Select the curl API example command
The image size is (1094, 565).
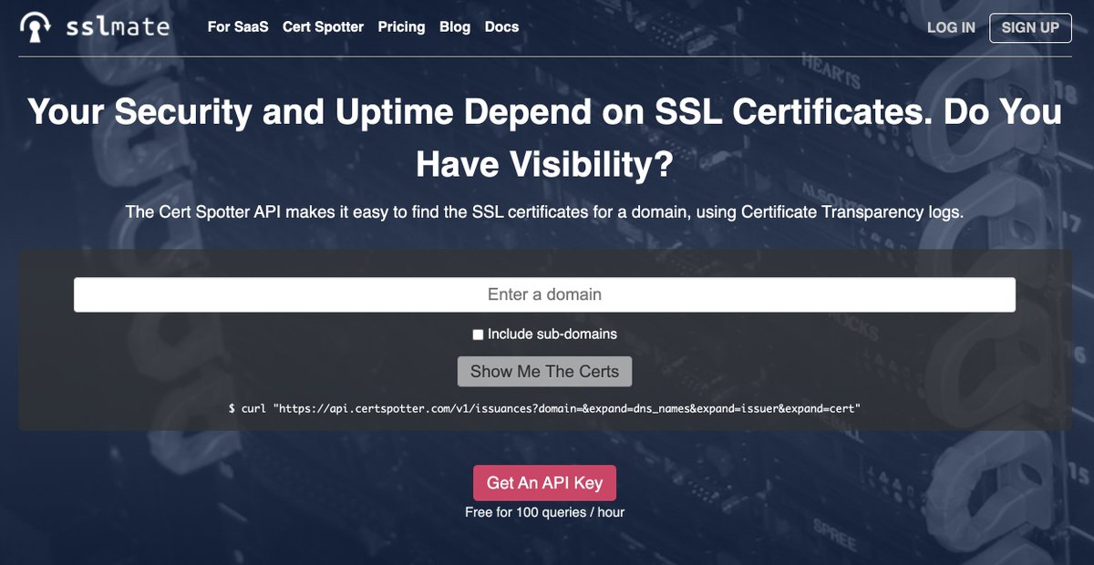[x=544, y=408]
